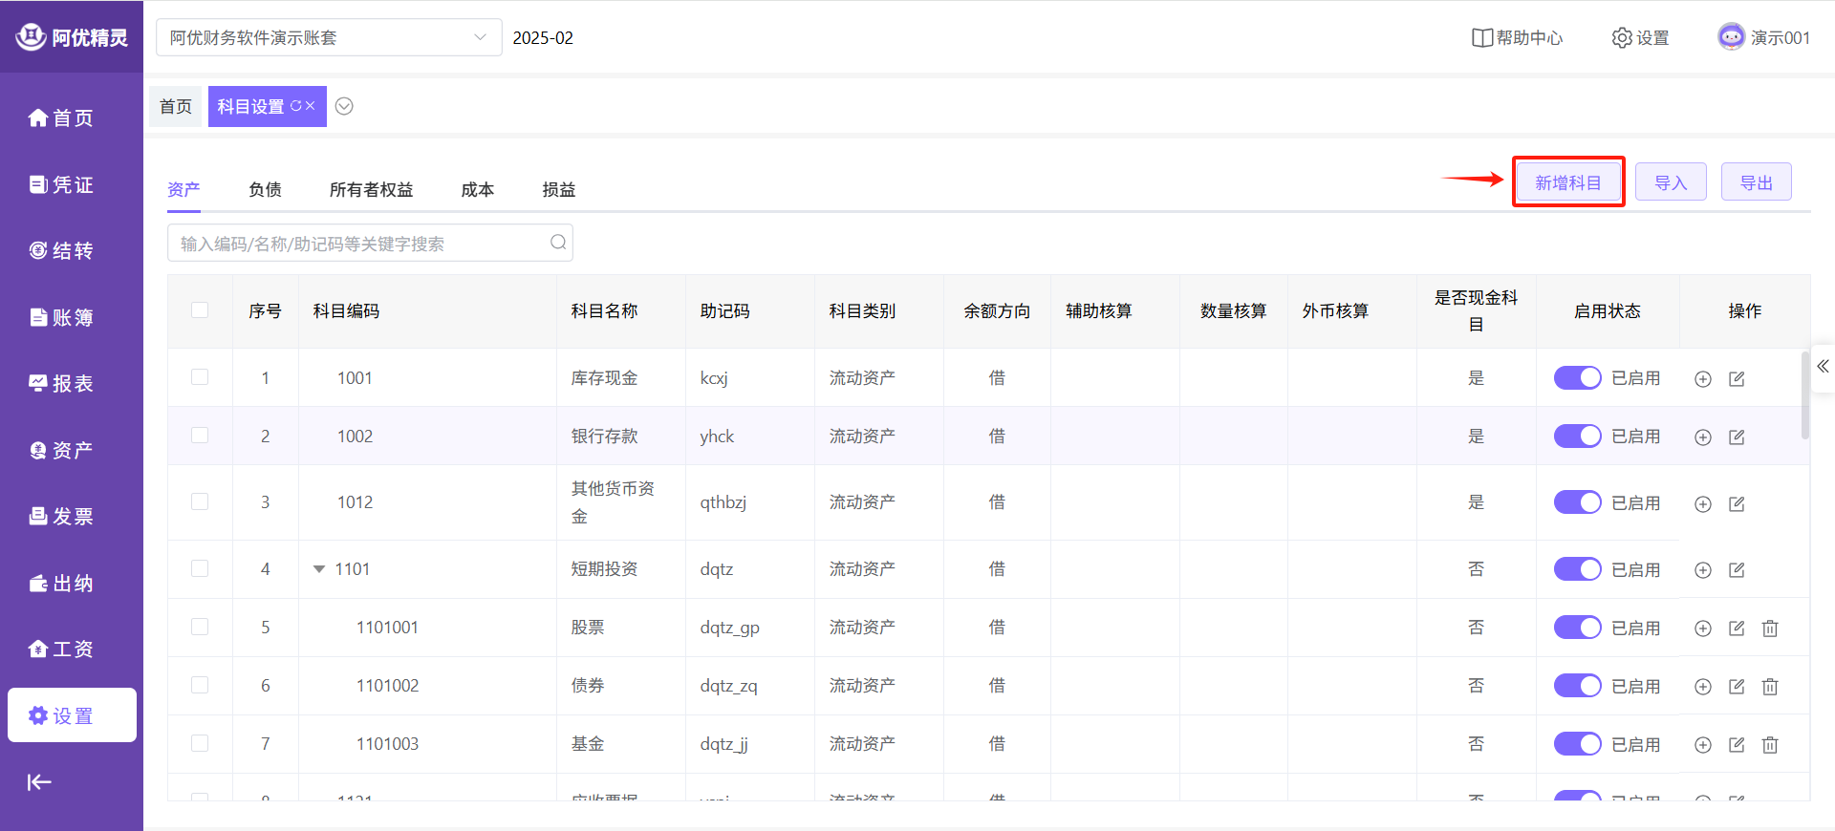Open 出纳 cashier module in sidebar
1835x831 pixels.
click(x=62, y=584)
